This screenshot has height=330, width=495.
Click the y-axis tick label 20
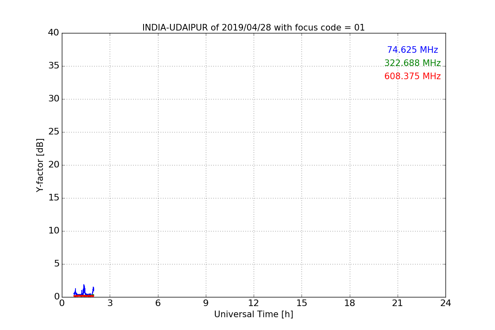[x=53, y=165]
